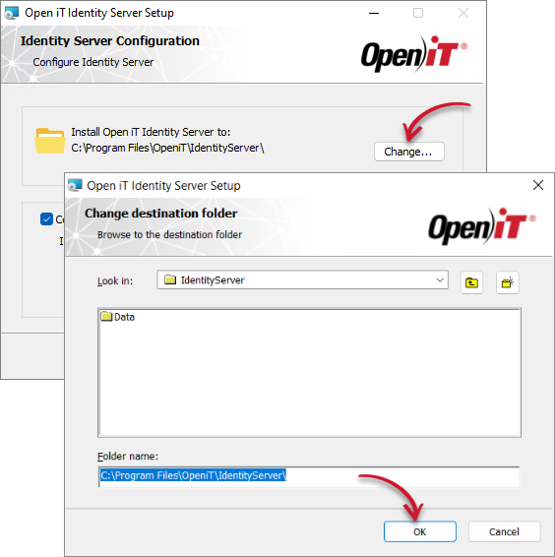Click Cancel in destination folder dialog
The image size is (555, 557).
coord(504,531)
